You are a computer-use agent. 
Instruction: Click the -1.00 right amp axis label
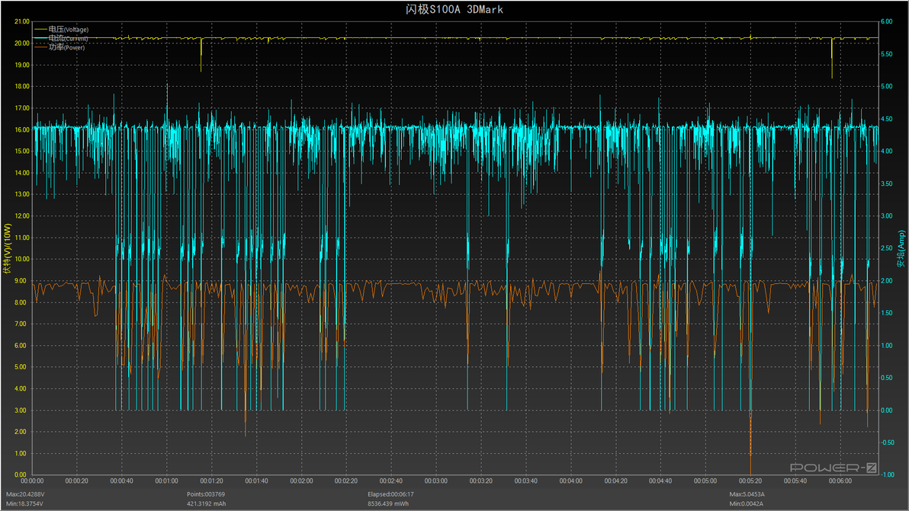click(x=887, y=475)
